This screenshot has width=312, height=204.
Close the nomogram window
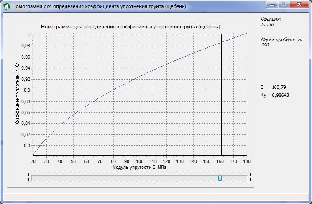tap(299, 4)
